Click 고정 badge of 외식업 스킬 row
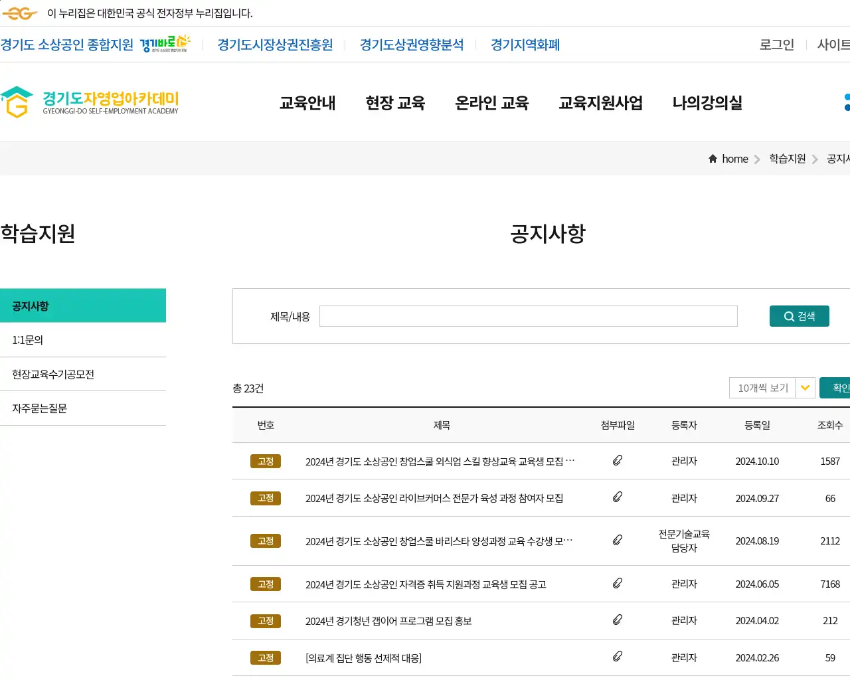 [266, 462]
